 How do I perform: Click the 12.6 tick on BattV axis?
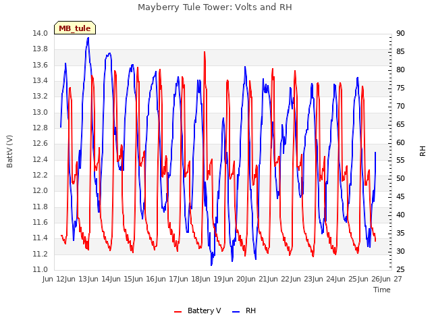pos(40,144)
